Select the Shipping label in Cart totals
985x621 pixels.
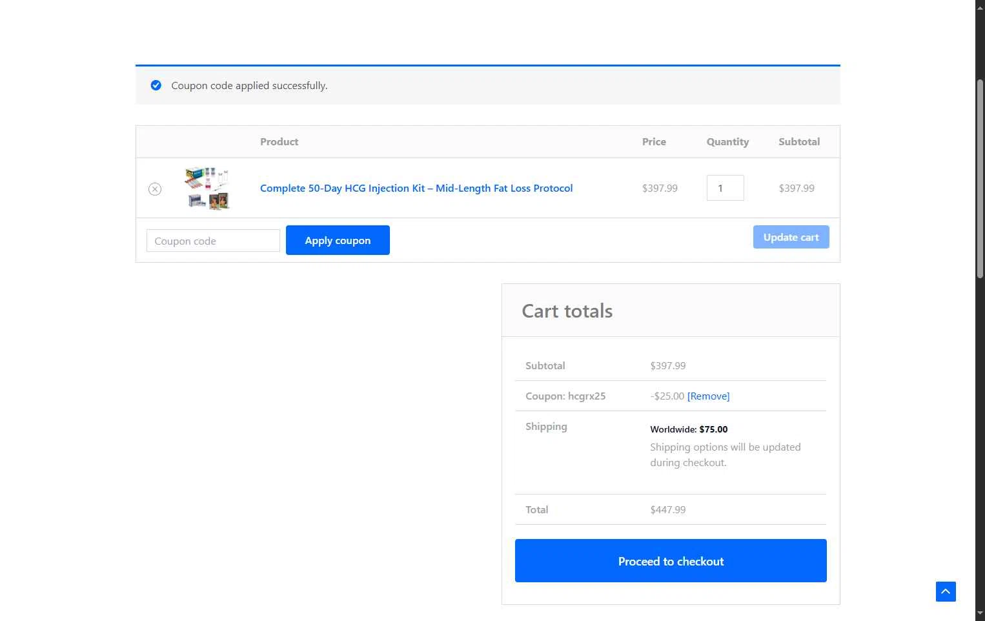tap(546, 426)
